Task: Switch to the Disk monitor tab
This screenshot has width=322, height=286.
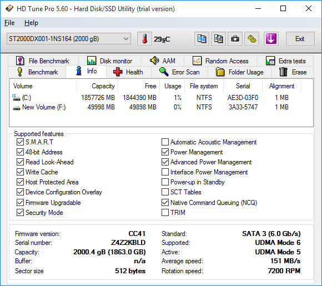Action: click(110, 61)
